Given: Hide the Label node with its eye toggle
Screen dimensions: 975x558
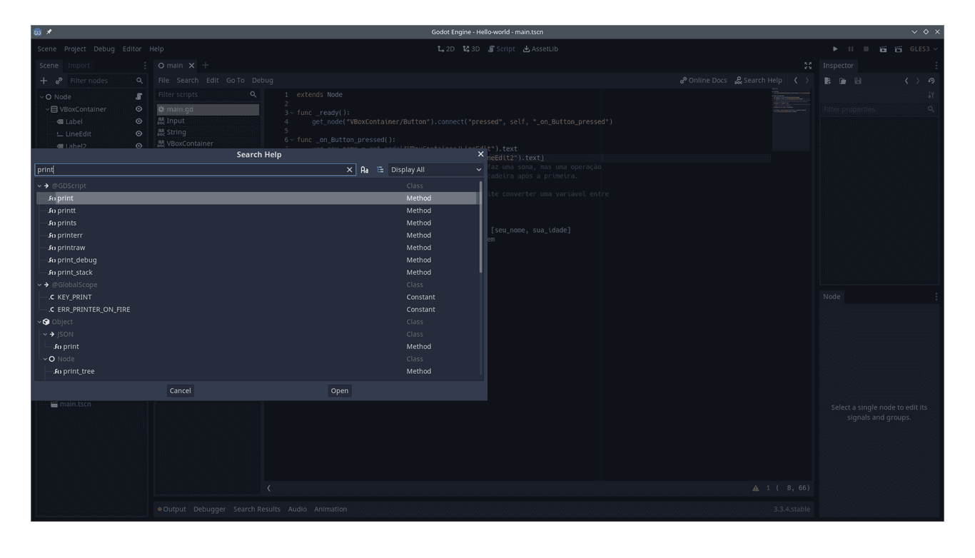Looking at the screenshot, I should [139, 121].
